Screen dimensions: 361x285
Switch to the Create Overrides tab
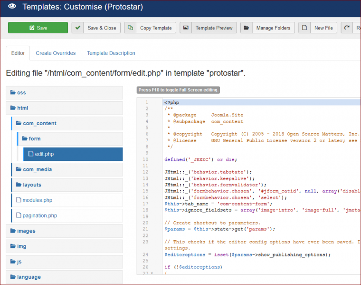click(x=56, y=53)
